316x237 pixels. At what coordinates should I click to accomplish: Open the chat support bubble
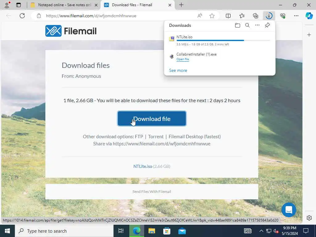289,210
